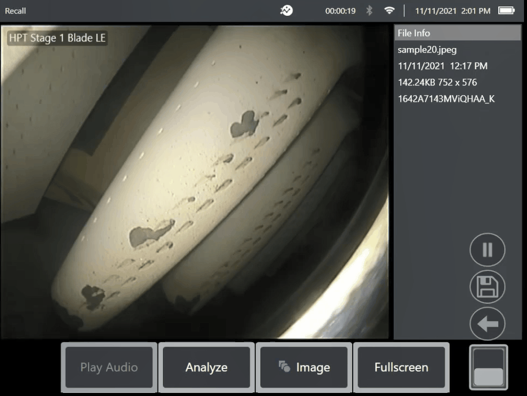Screen dimensions: 527x396
Task: Select the File Info panel header
Action: [457, 33]
